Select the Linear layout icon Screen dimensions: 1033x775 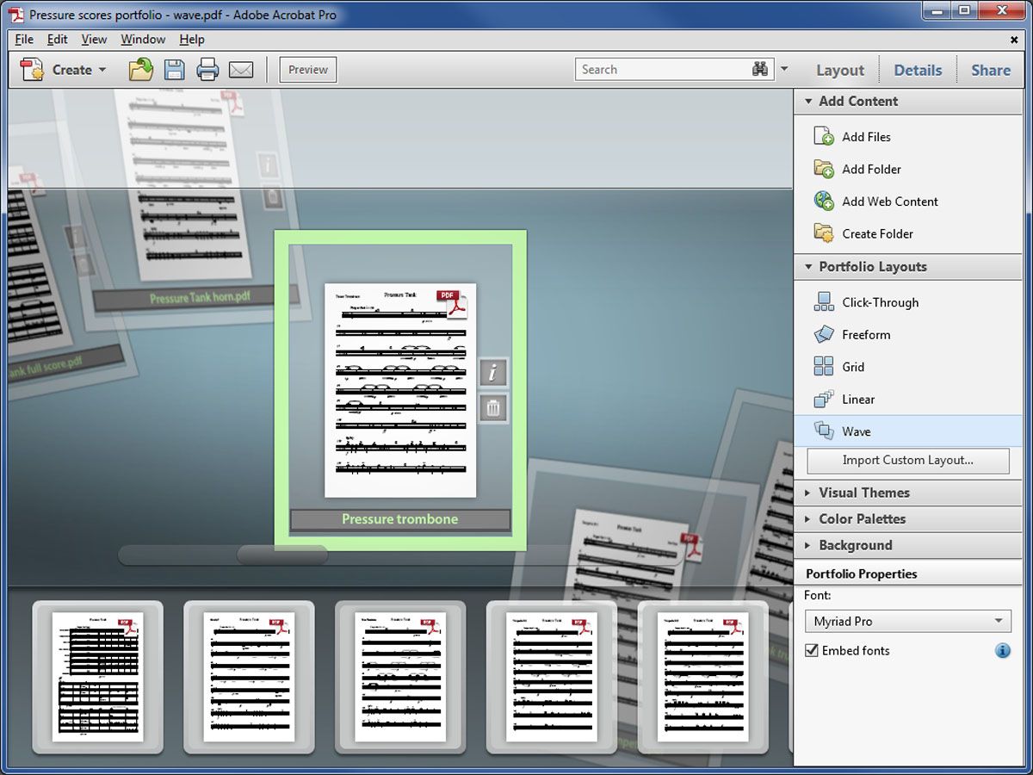824,399
